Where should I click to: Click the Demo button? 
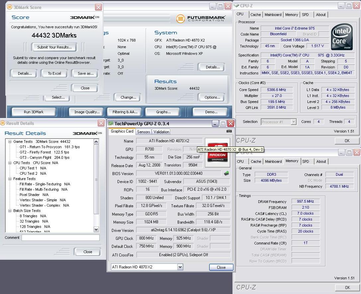coord(211,112)
